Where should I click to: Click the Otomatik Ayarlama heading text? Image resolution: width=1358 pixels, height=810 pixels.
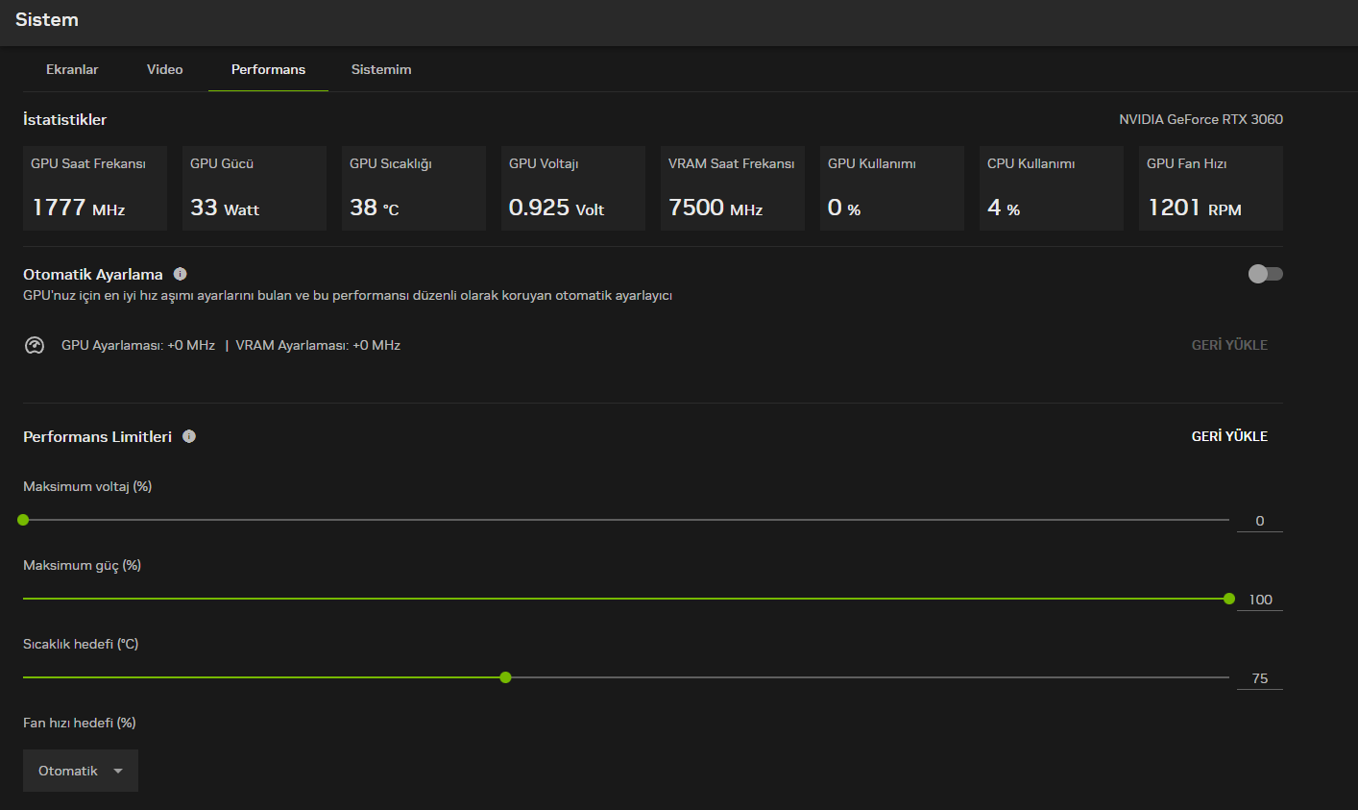pos(93,274)
